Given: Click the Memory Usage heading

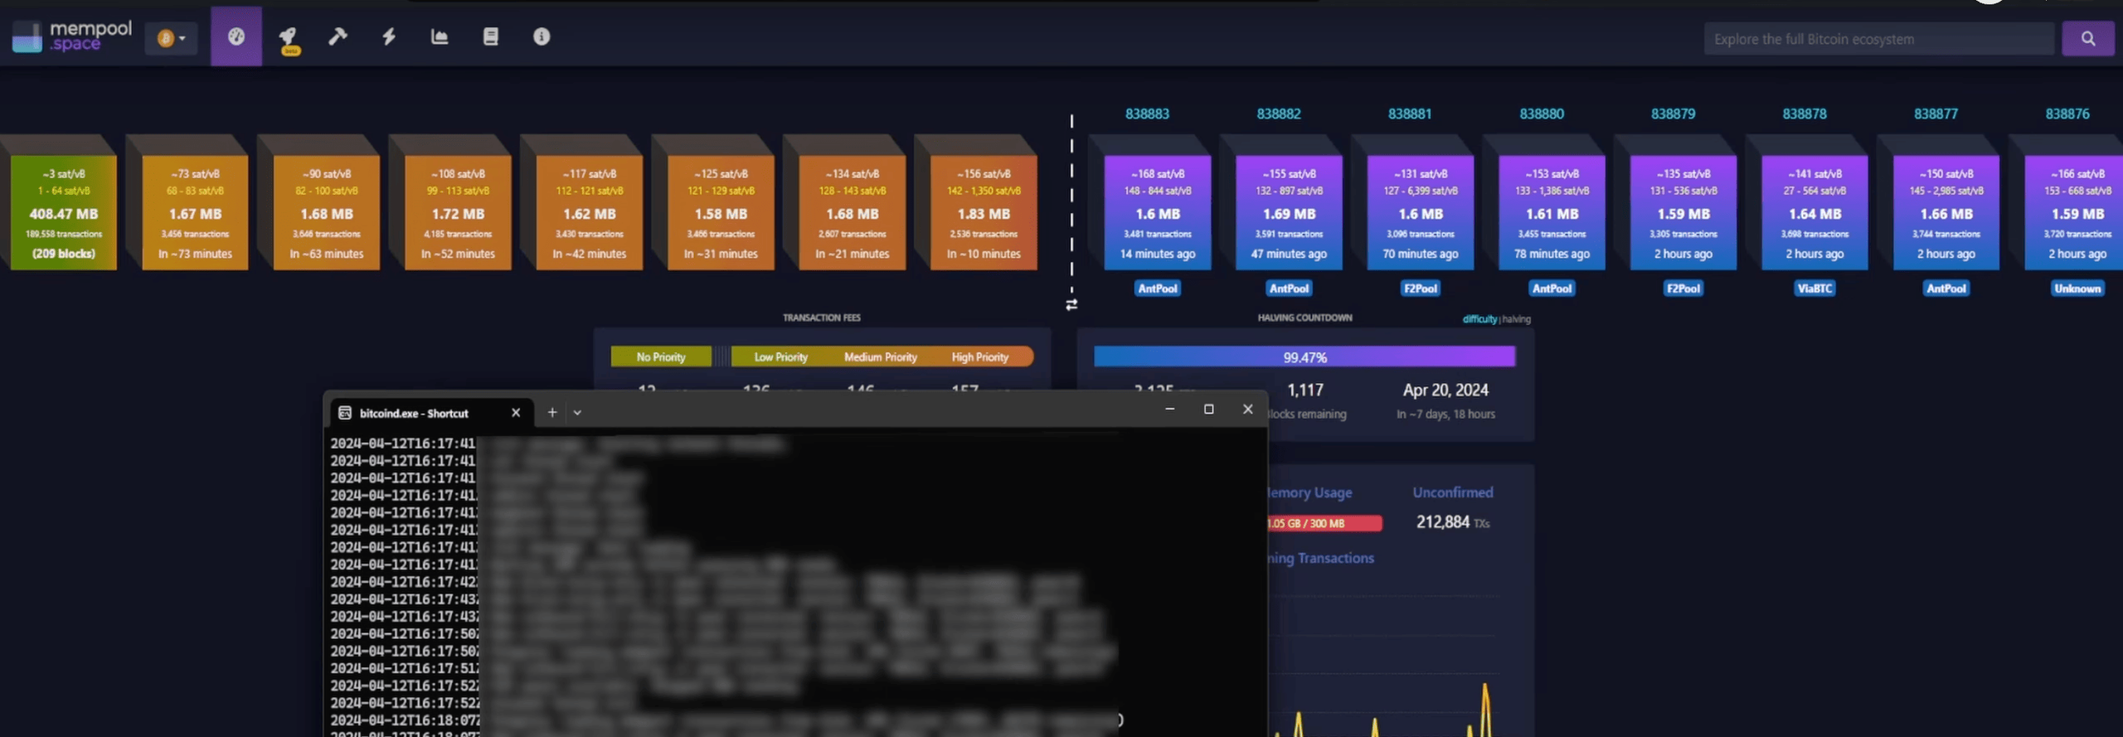Looking at the screenshot, I should (x=1310, y=492).
